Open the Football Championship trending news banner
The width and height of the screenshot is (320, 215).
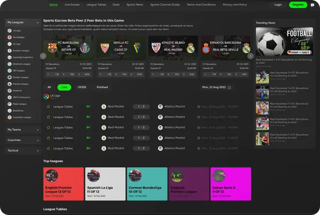[284, 42]
